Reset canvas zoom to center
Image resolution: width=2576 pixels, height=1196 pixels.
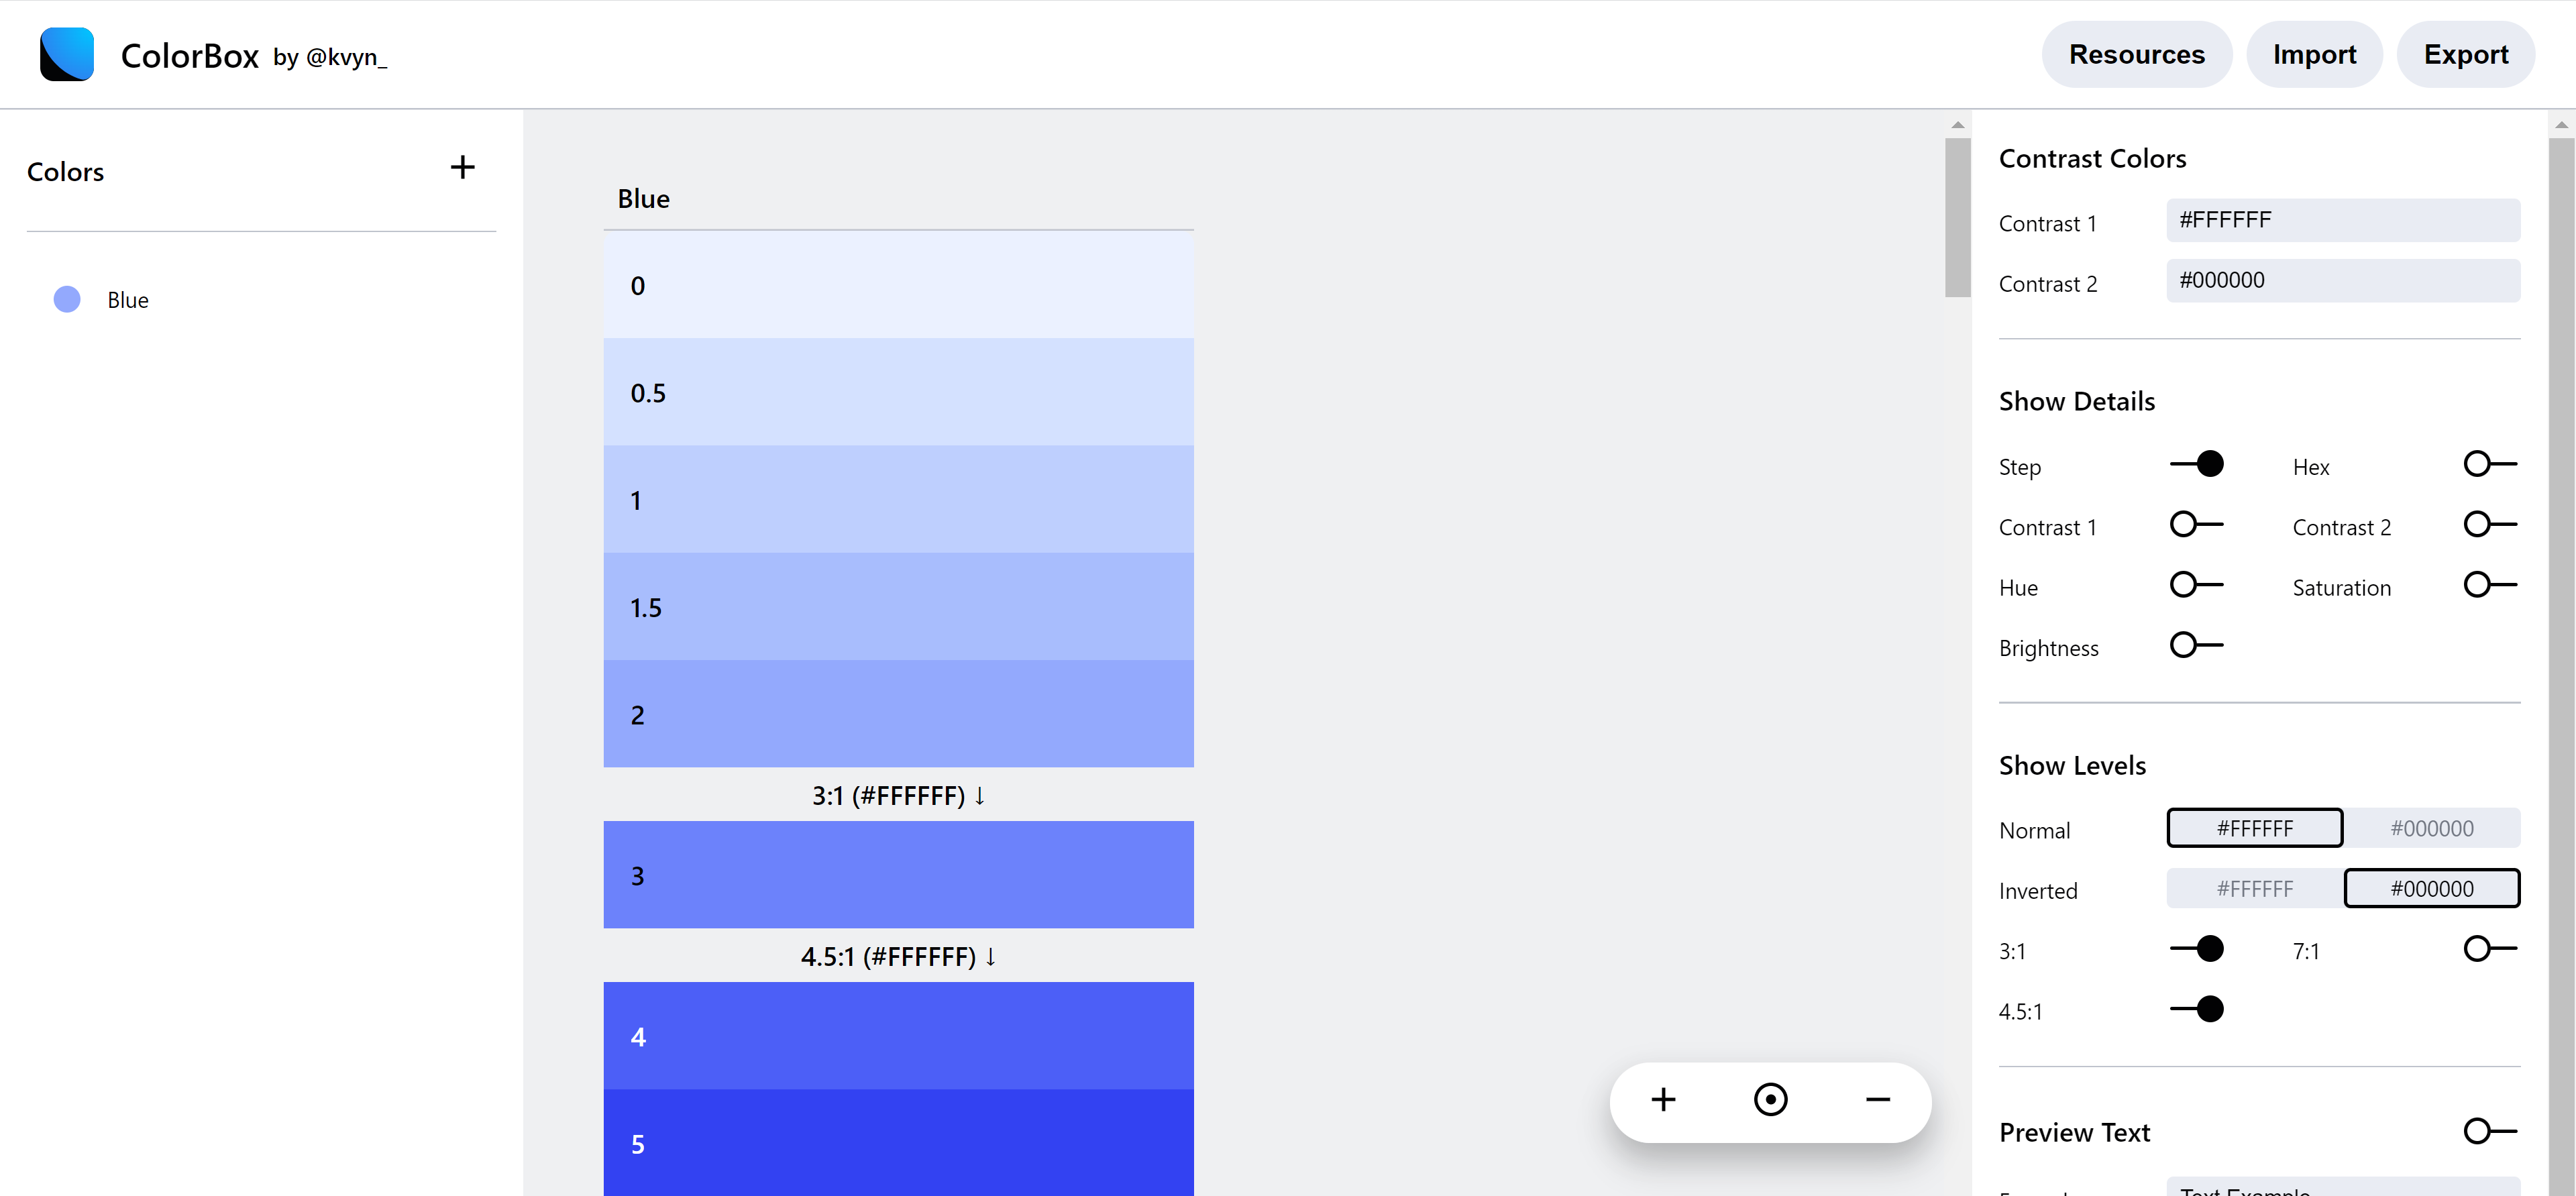point(1770,1100)
